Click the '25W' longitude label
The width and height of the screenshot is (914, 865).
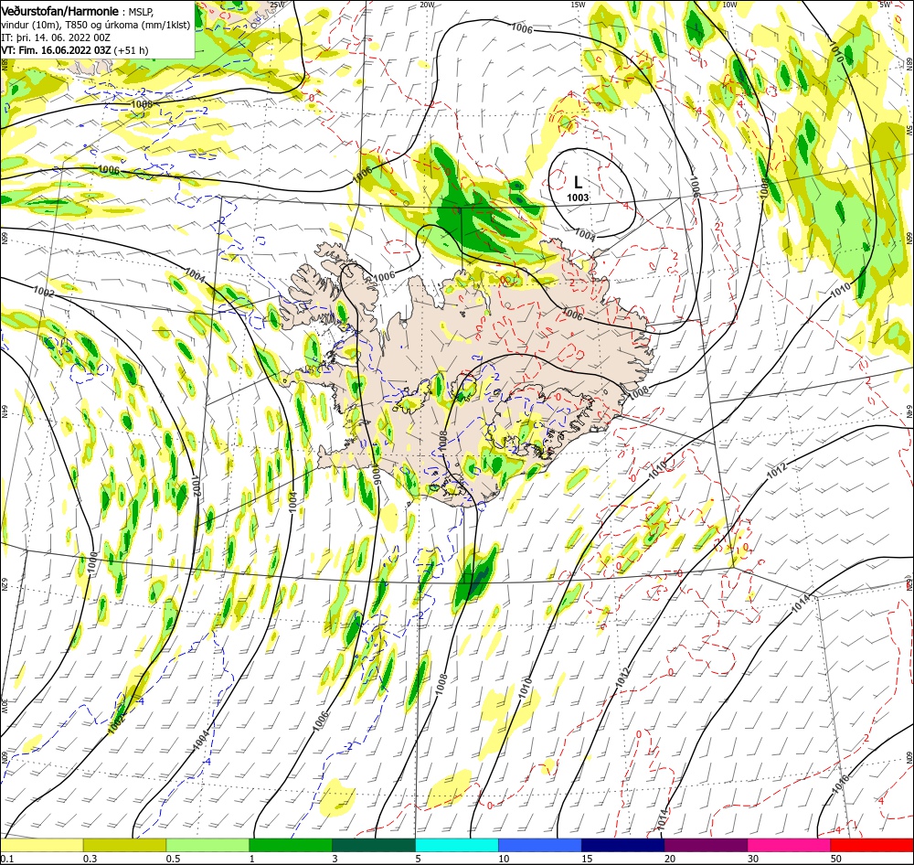click(278, 5)
